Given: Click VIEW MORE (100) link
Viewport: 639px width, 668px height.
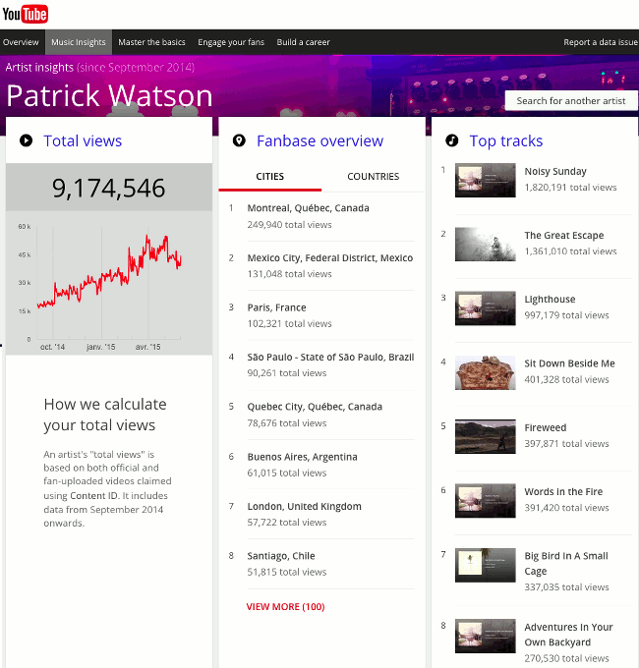Looking at the screenshot, I should pos(286,607).
